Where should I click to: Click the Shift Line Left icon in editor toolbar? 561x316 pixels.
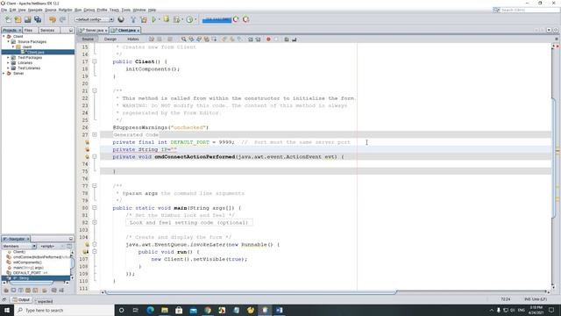point(251,39)
